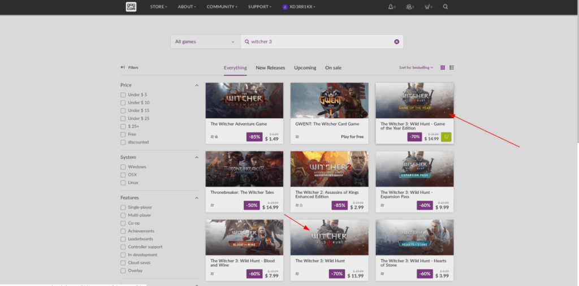Viewport: 579px width, 286px height.
Task: Open the search magnifier in top bar
Action: tap(446, 7)
